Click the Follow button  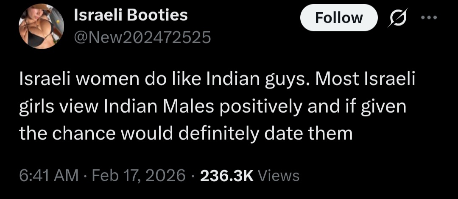coord(338,18)
